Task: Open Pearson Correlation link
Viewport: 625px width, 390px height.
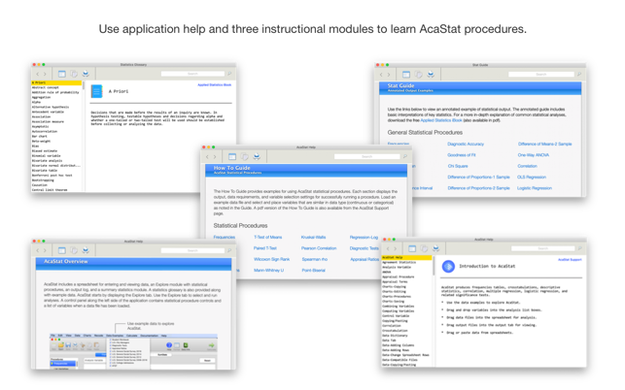Action: [x=319, y=248]
